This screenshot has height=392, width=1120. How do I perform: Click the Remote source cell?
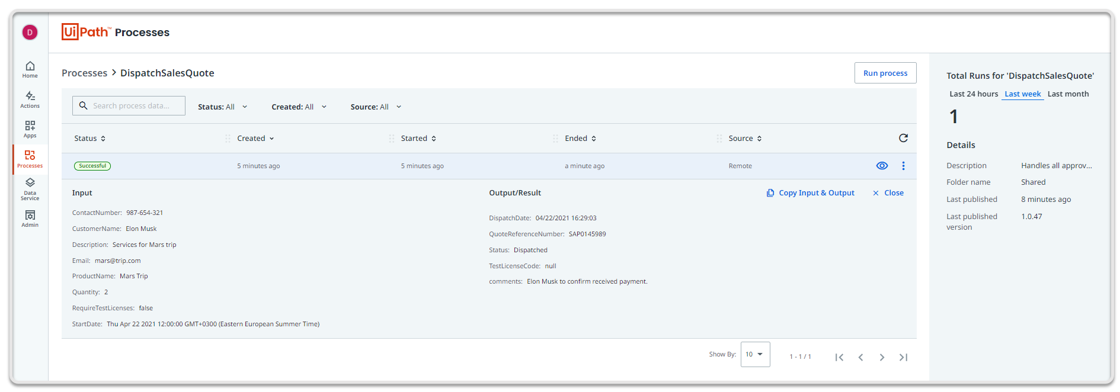(x=740, y=166)
